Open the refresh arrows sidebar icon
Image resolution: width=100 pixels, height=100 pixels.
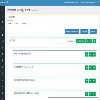click(x=2, y=16)
